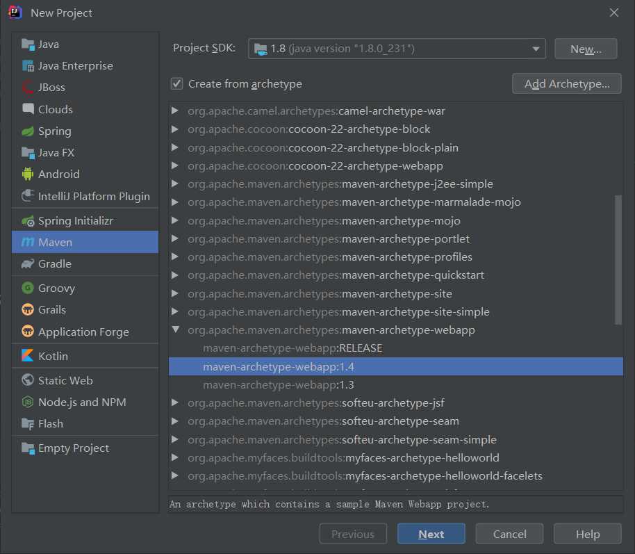635x554 pixels.
Task: Uncheck Create from archetype checkbox
Action: coord(176,84)
